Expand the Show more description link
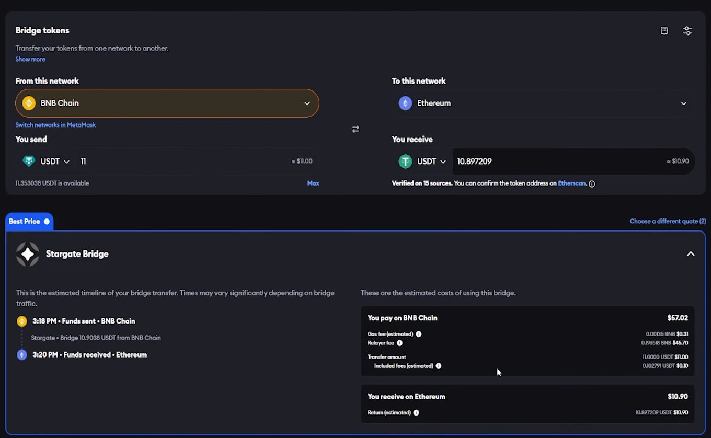This screenshot has height=438, width=711. click(30, 59)
